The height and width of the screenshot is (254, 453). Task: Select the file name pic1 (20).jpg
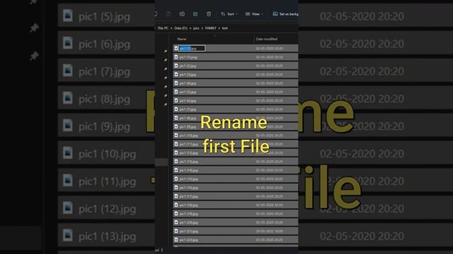189,222
